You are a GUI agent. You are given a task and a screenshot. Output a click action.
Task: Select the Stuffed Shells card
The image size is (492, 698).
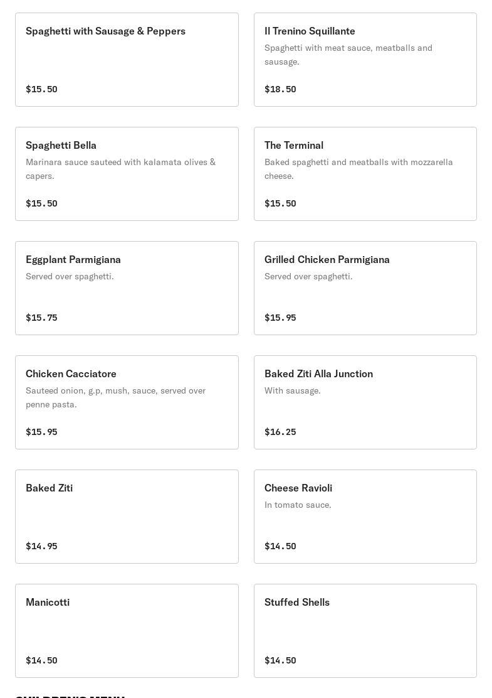365,631
